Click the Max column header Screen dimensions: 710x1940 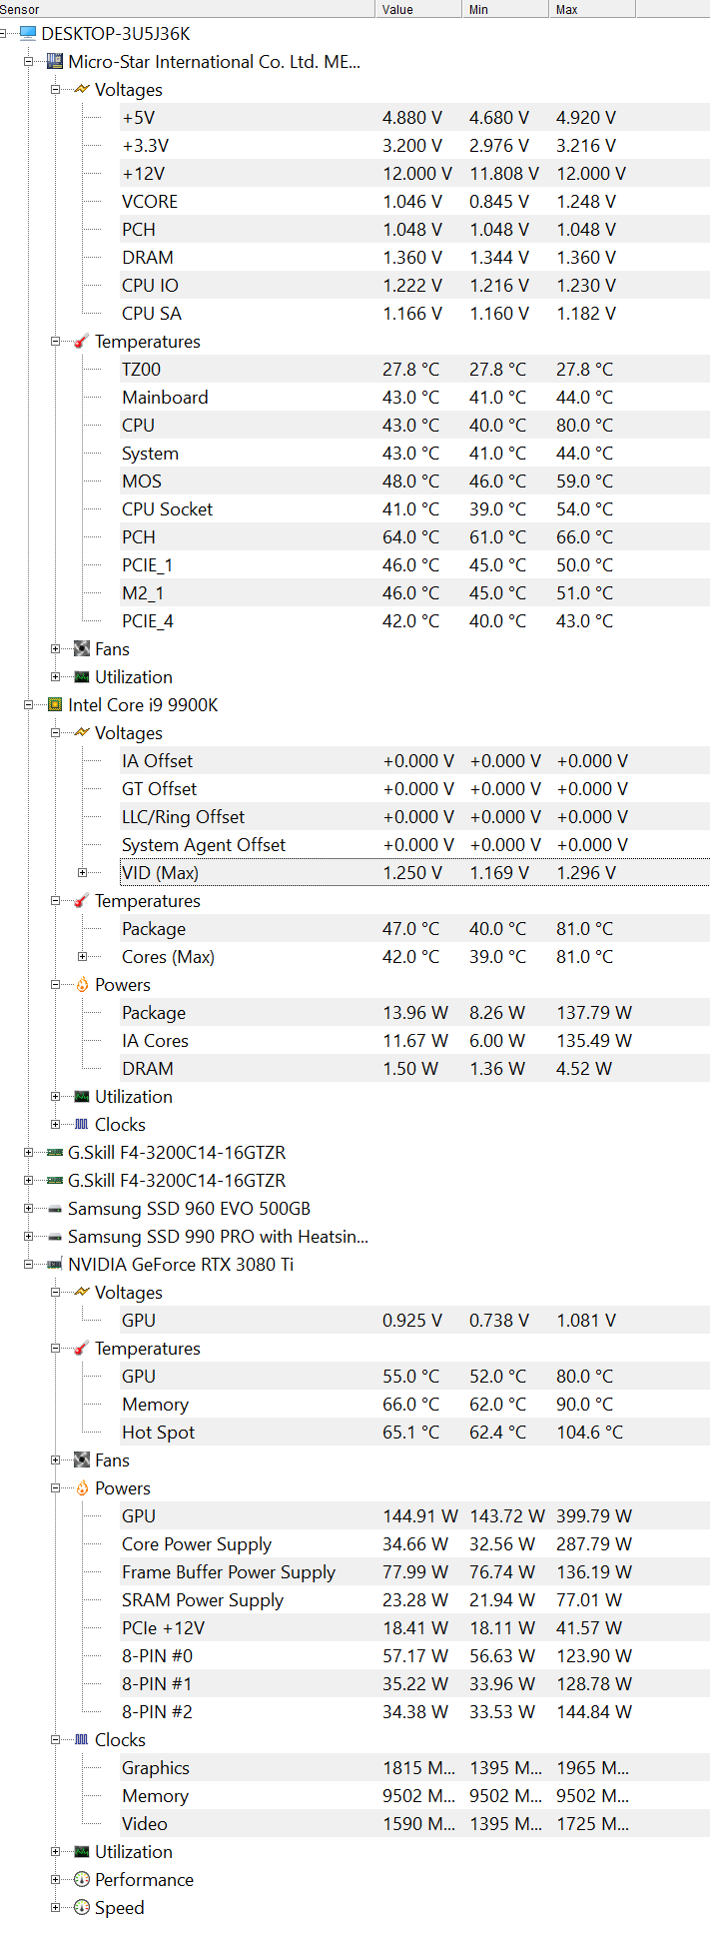point(592,9)
